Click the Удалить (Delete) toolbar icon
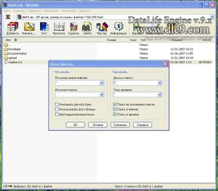Image resolution: width=218 pixels, height=191 pixels. pyautogui.click(x=73, y=29)
